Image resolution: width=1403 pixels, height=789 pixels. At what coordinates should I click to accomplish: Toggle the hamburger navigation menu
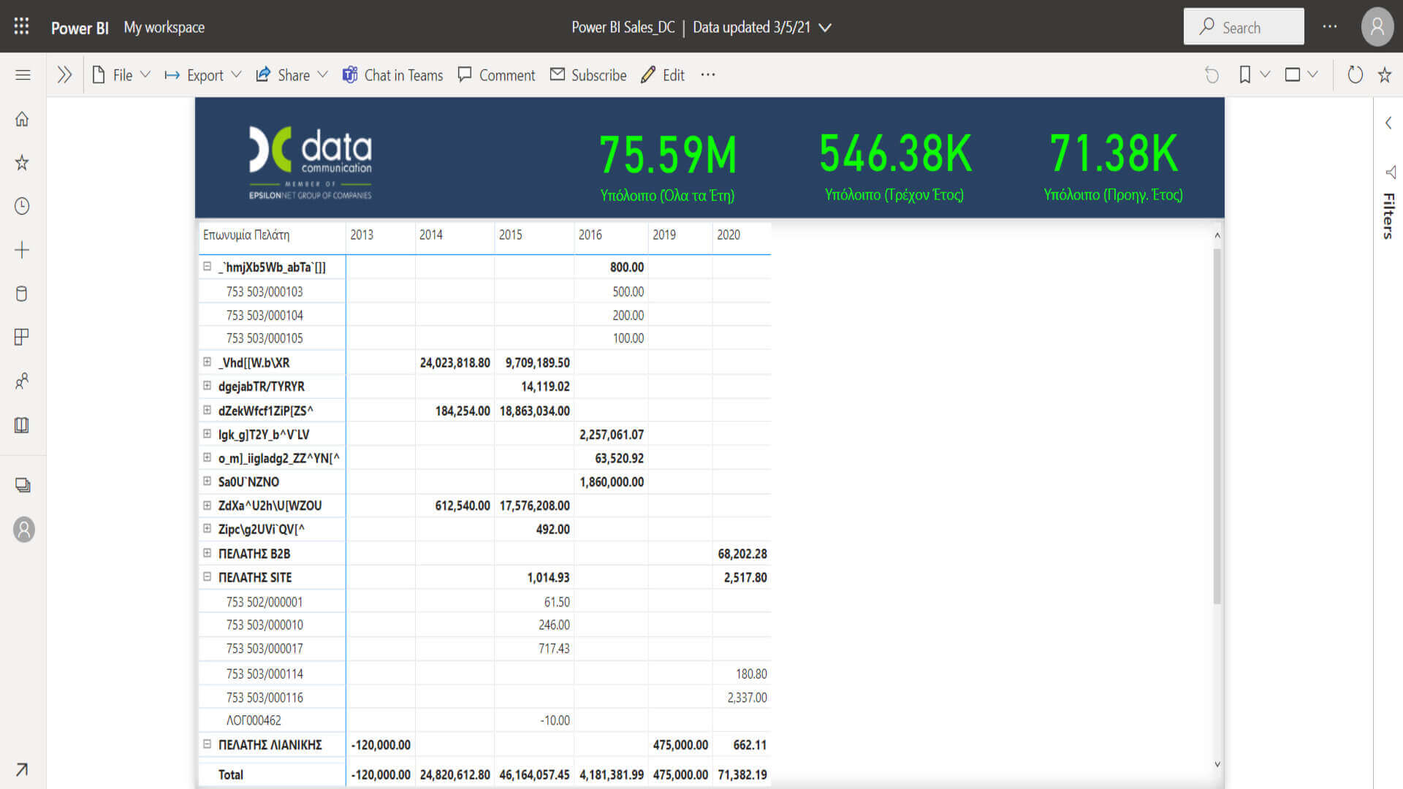[23, 75]
